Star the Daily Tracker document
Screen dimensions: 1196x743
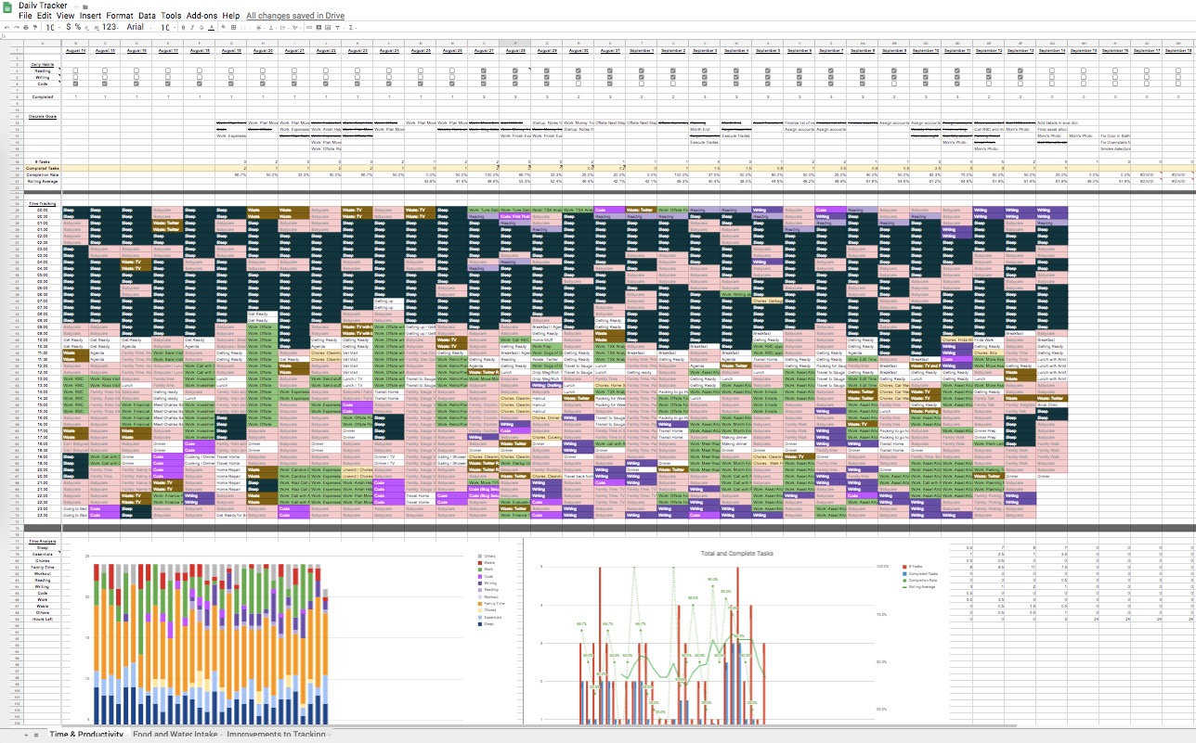(x=76, y=6)
